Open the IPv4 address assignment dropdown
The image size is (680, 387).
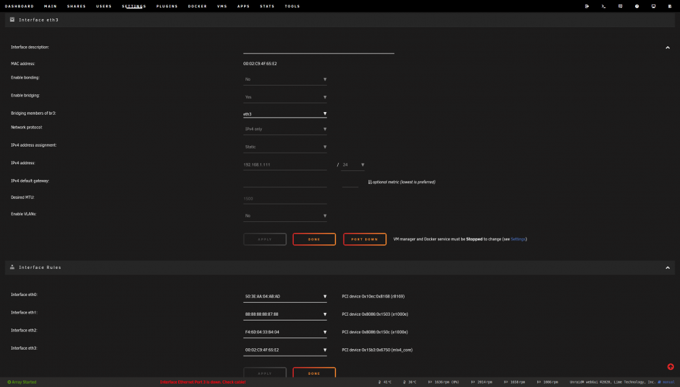[x=285, y=147]
